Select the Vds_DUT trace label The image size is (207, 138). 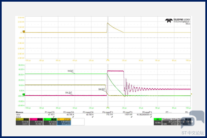(x=69, y=92)
